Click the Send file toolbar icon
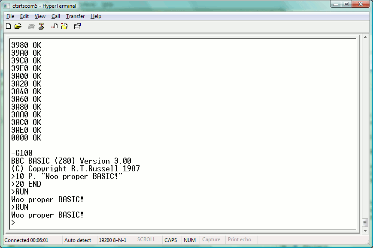373x248 pixels. 55,26
